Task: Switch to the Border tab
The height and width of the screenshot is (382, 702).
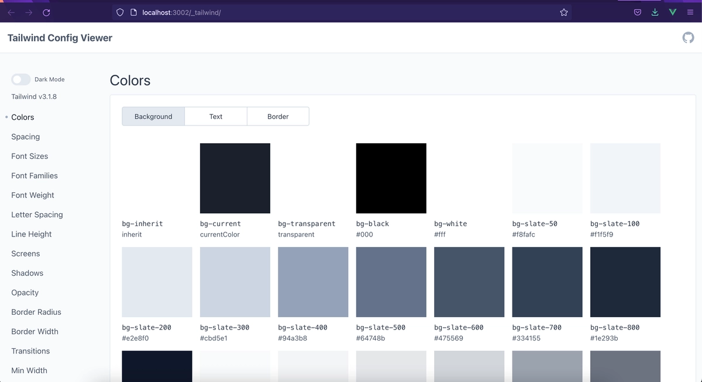Action: coord(278,116)
